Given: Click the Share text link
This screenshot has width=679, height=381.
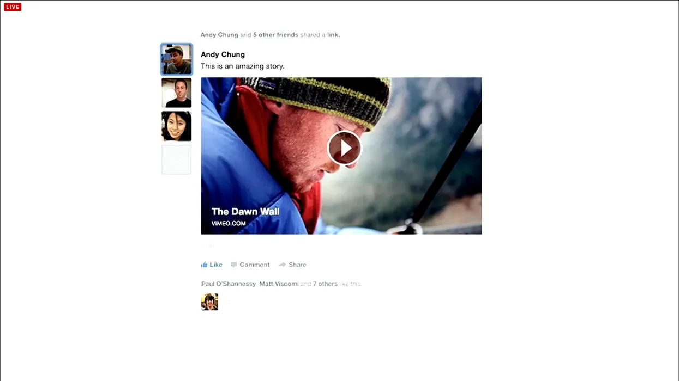Looking at the screenshot, I should coord(297,265).
